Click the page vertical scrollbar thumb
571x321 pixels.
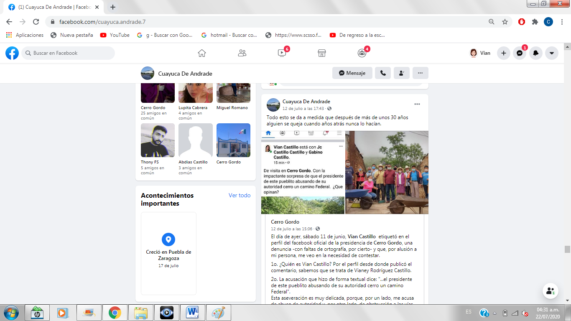point(567,249)
